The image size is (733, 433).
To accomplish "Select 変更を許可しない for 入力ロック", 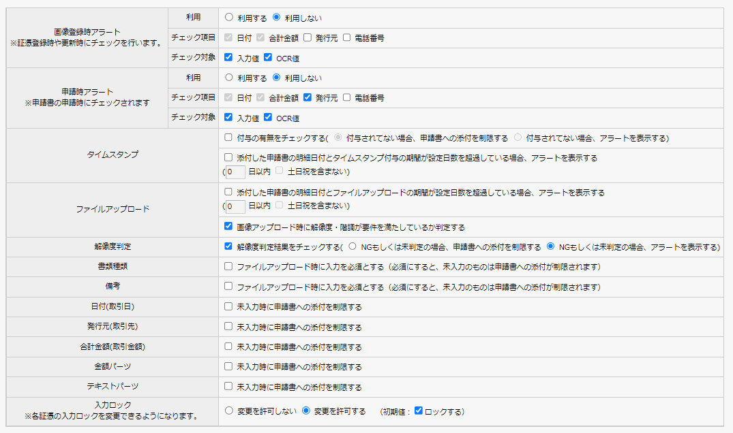I will tap(229, 411).
